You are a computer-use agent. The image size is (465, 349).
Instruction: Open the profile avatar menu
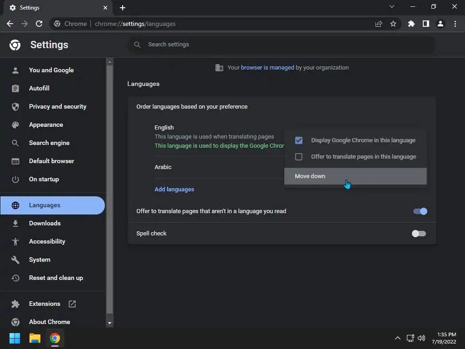(x=440, y=24)
